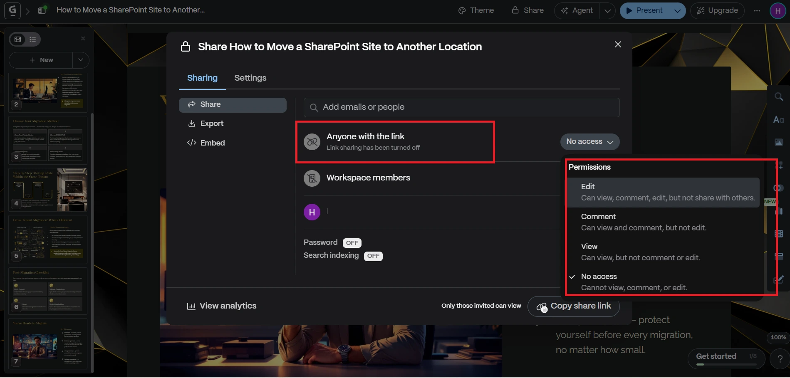Select slide 4 thumbnail

click(48, 189)
